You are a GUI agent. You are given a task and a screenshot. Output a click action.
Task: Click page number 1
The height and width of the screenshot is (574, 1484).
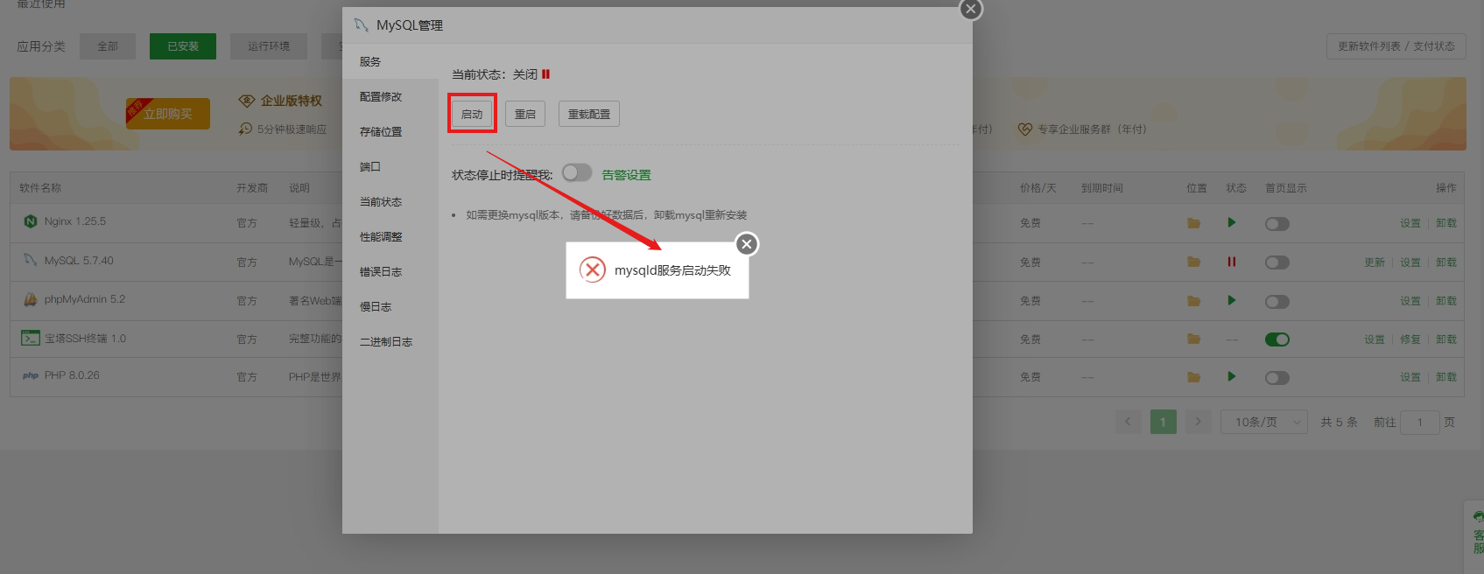point(1163,422)
